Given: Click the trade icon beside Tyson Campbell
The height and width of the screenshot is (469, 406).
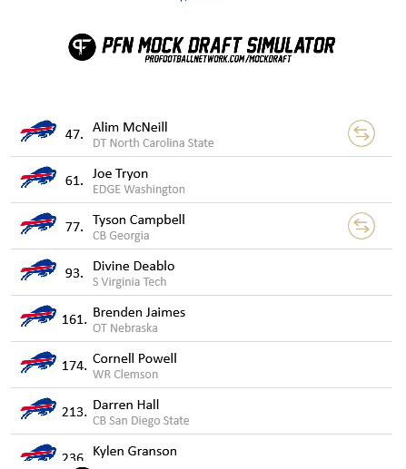Looking at the screenshot, I should [x=361, y=226].
